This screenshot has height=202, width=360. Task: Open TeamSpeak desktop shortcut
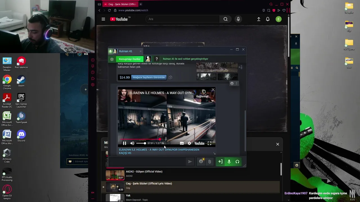click(x=21, y=118)
